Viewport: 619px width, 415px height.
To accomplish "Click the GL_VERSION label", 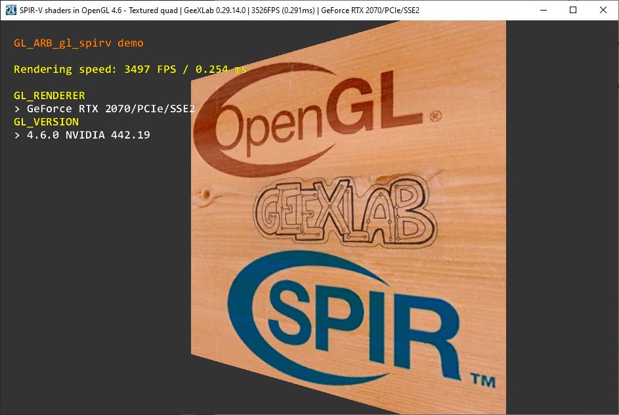I will 46,121.
